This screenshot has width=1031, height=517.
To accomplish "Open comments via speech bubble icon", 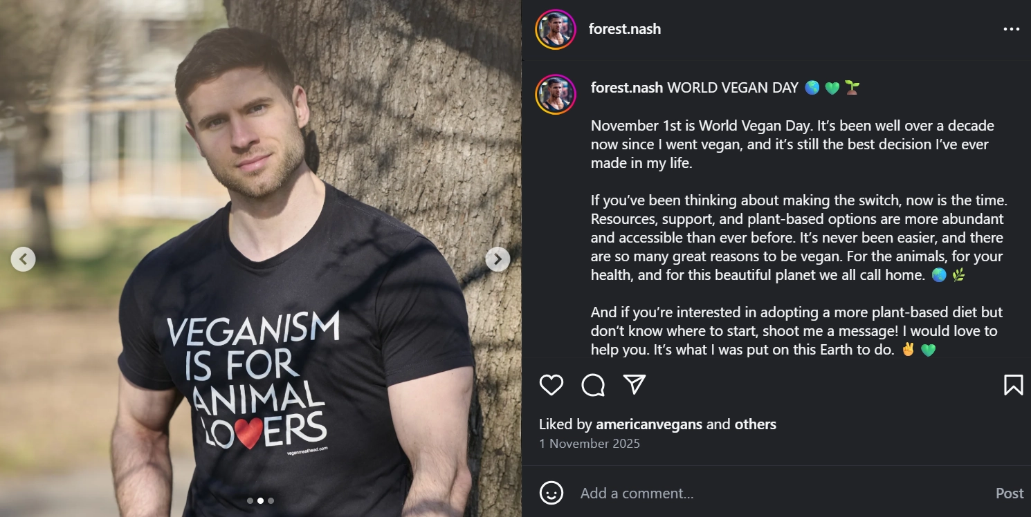I will 593,385.
